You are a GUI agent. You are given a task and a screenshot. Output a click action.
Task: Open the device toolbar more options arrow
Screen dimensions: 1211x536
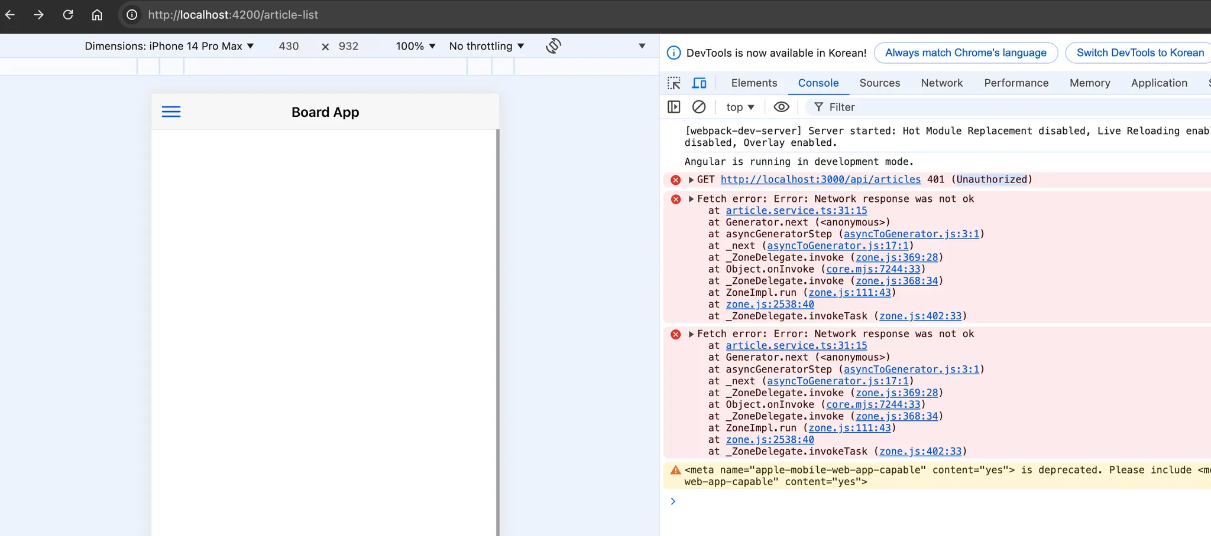pos(642,46)
